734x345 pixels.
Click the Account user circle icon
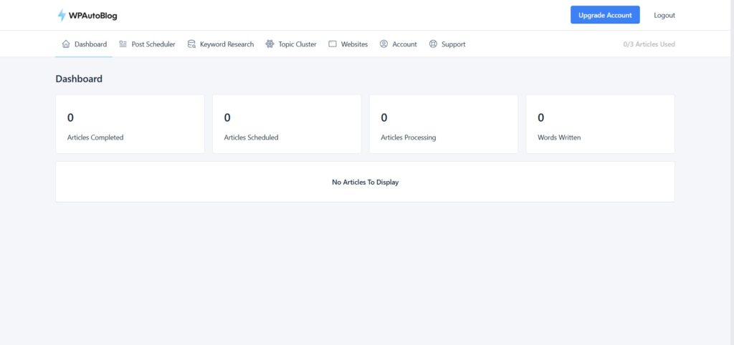tap(384, 44)
